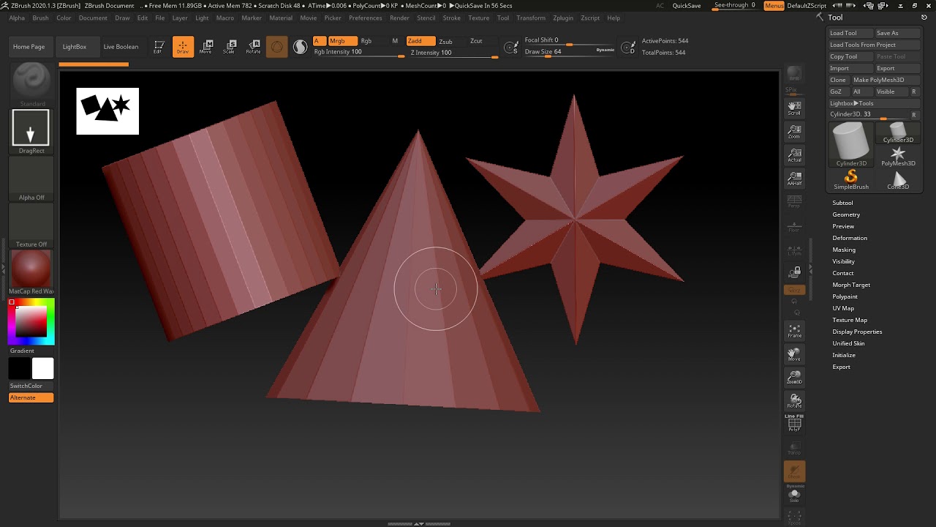Select the white secondary color swatch
Viewport: 936px width, 527px height.
(42, 369)
